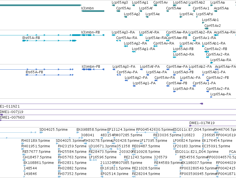Open transcript Lcp65Af-RA
Image resolution: width=236 pixels, height=178 pixels.
[x=149, y=32]
